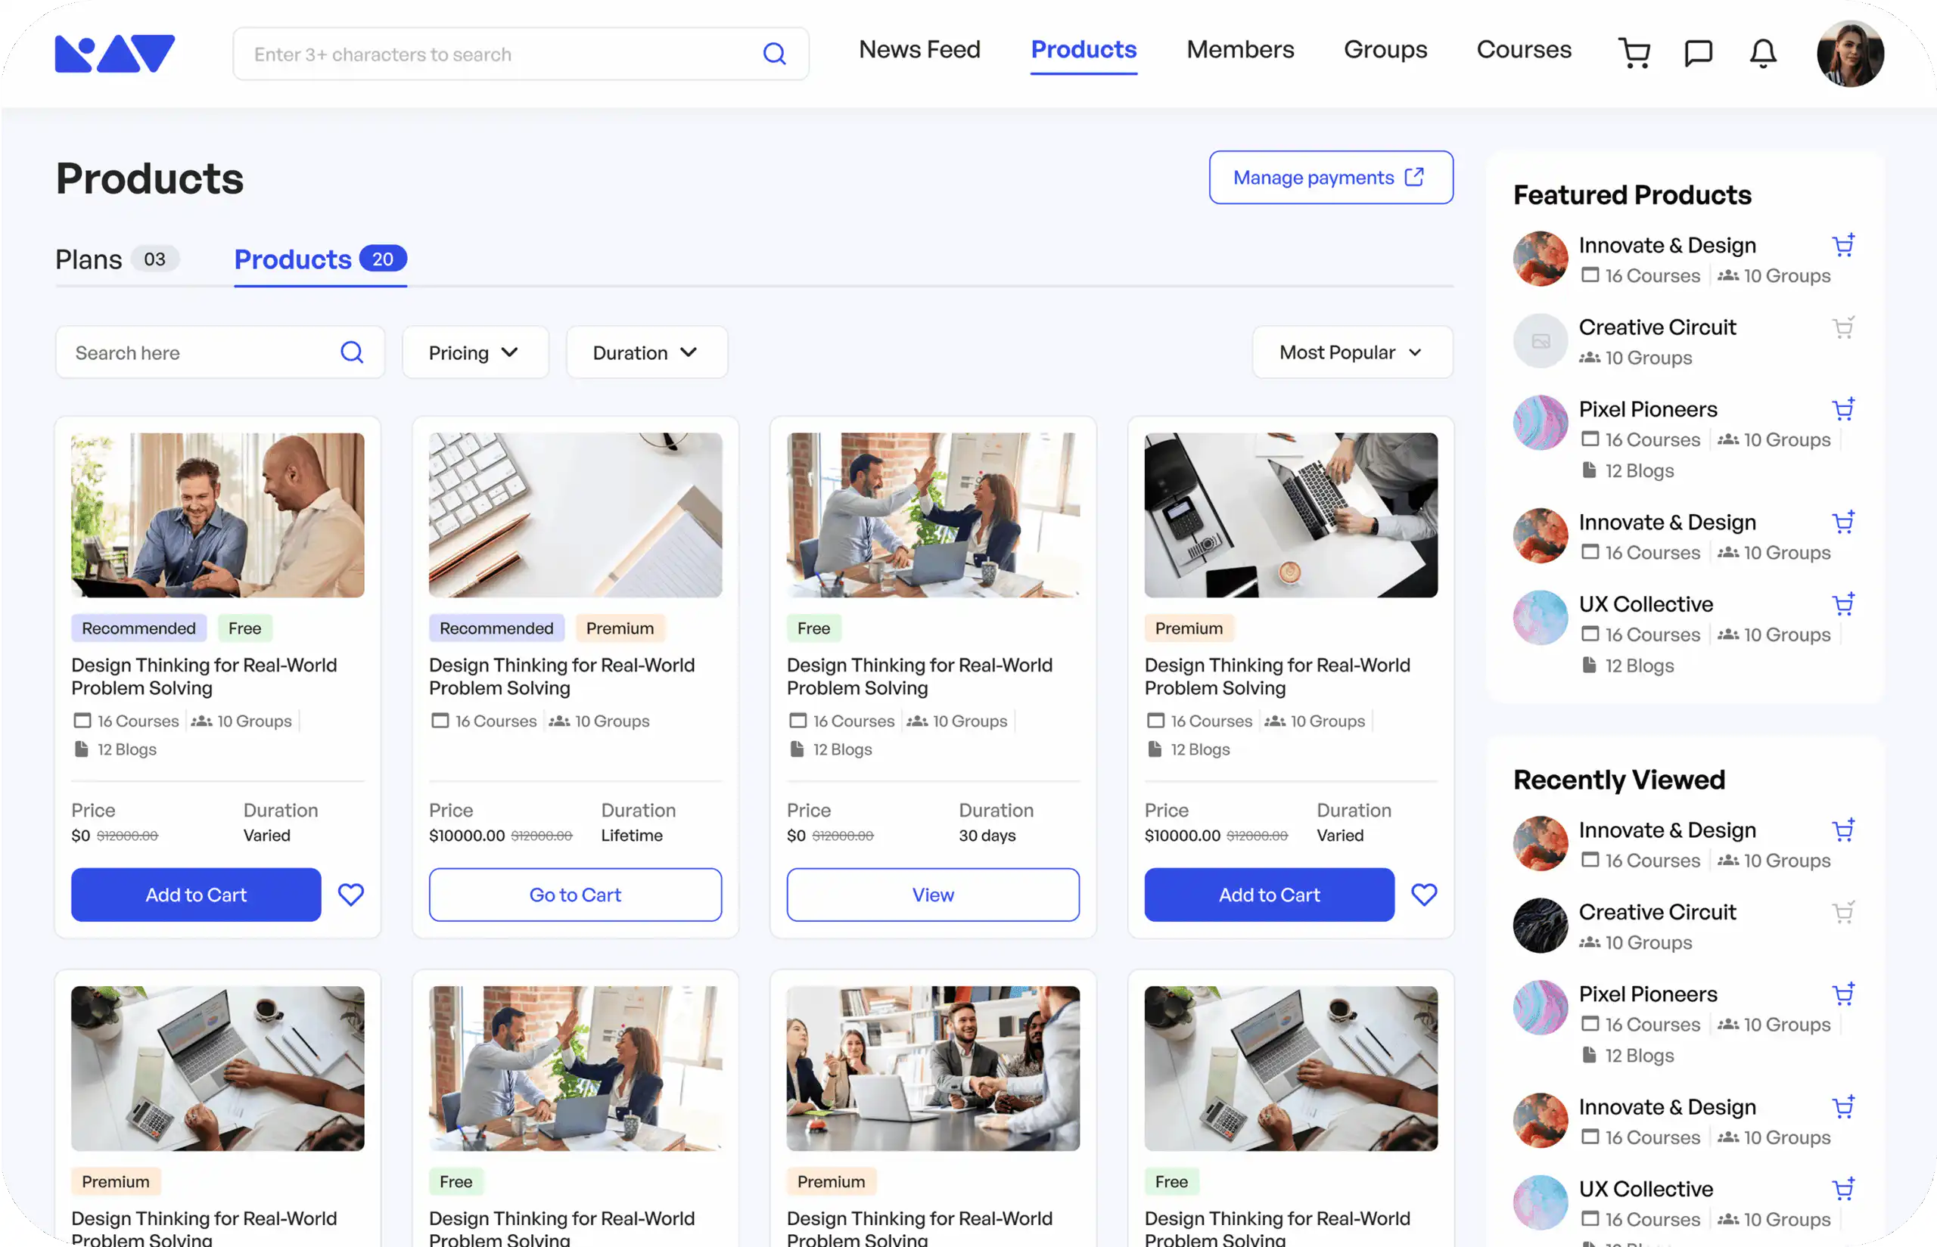Click the Go to Cart button
The height and width of the screenshot is (1247, 1937).
click(x=575, y=895)
